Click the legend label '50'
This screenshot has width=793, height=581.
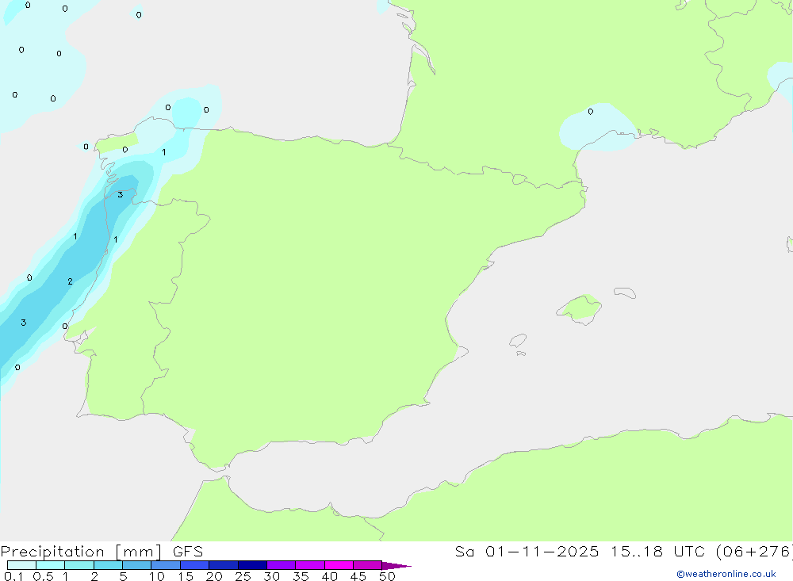click(387, 576)
